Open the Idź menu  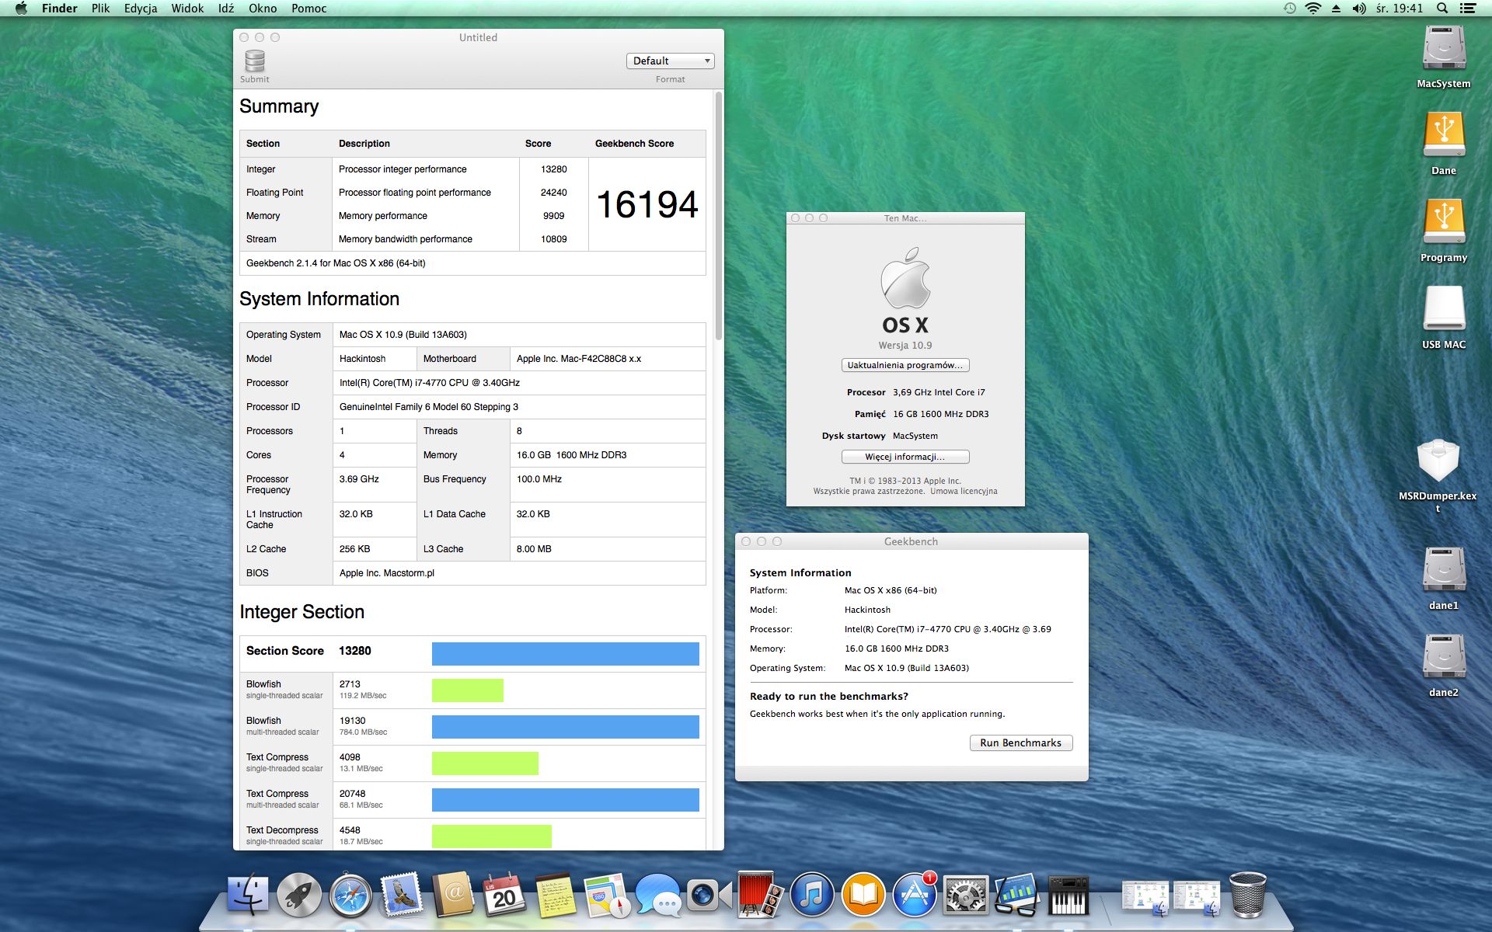pyautogui.click(x=226, y=9)
